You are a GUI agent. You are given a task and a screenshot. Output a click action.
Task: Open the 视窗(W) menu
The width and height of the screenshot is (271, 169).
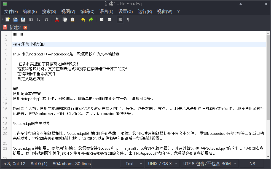point(165,12)
